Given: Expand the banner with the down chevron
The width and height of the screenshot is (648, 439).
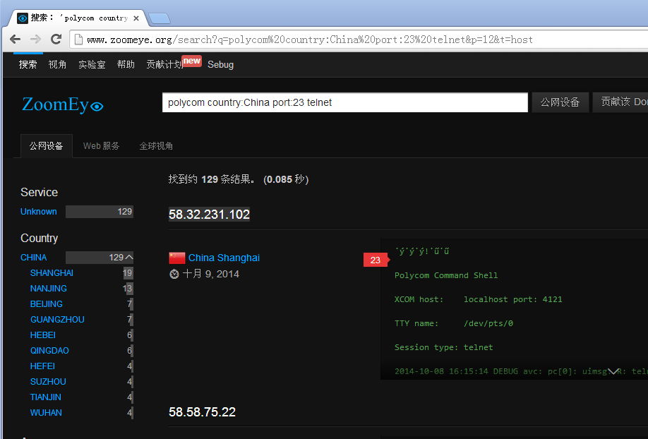Looking at the screenshot, I should point(613,371).
